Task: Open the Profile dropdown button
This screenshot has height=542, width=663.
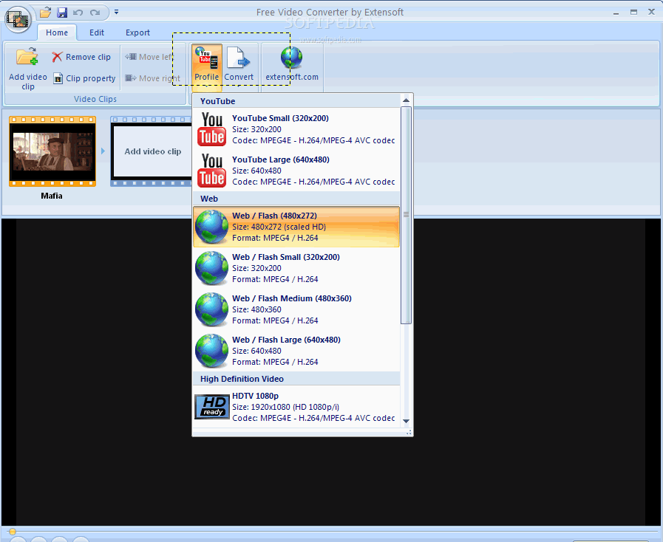Action: click(207, 68)
